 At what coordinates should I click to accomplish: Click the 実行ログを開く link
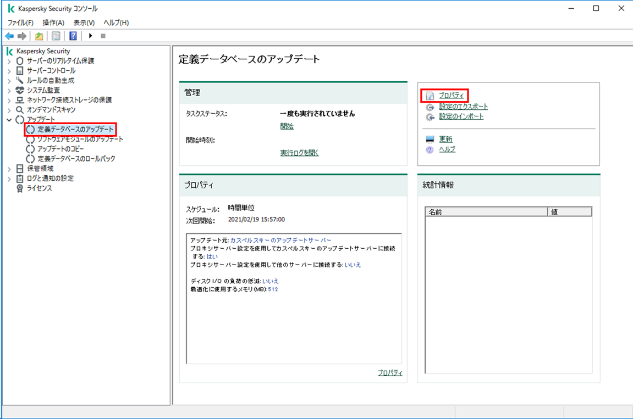tap(299, 153)
